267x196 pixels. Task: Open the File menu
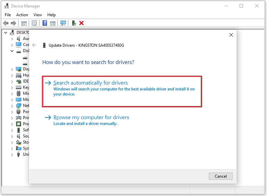point(8,15)
